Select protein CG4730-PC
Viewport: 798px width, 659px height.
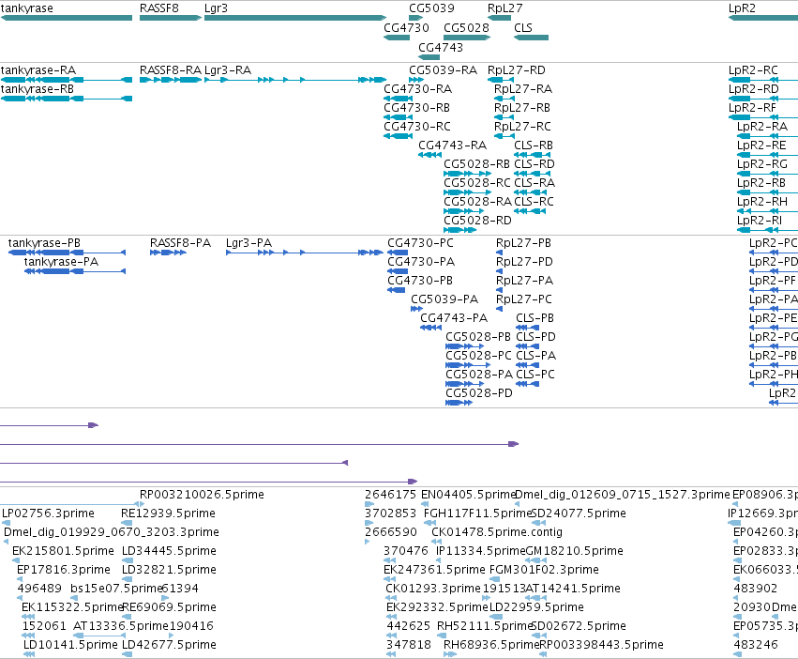pos(420,243)
